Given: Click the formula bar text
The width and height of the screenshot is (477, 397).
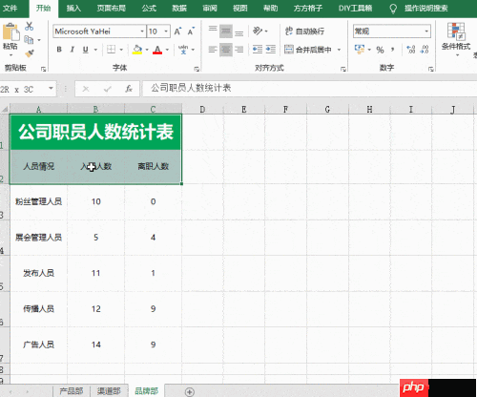Looking at the screenshot, I should (x=191, y=88).
